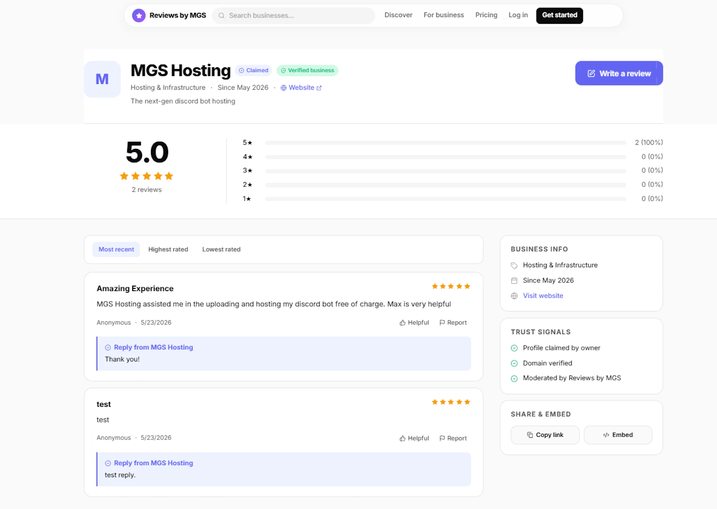Open the For business page
The width and height of the screenshot is (717, 509).
tap(444, 15)
